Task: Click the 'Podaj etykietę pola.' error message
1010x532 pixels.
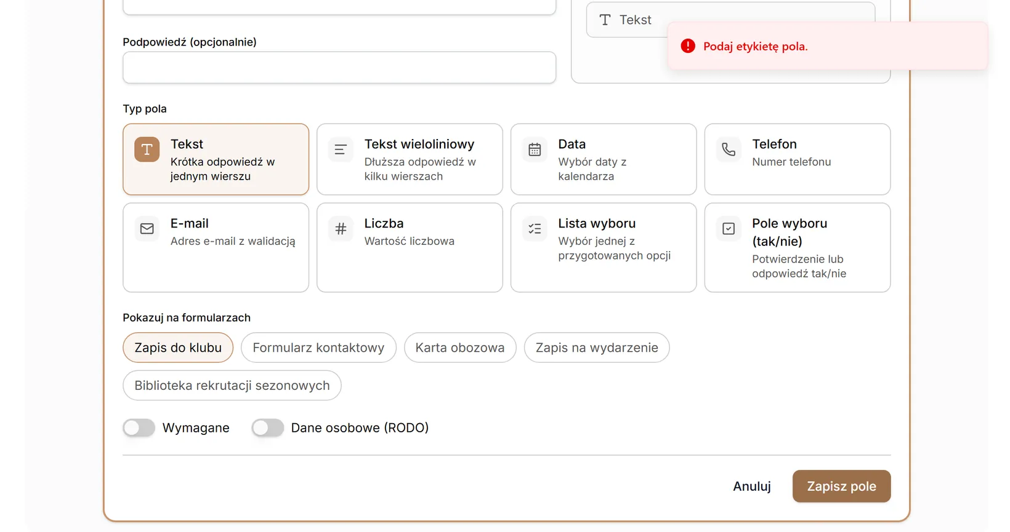Action: (755, 47)
